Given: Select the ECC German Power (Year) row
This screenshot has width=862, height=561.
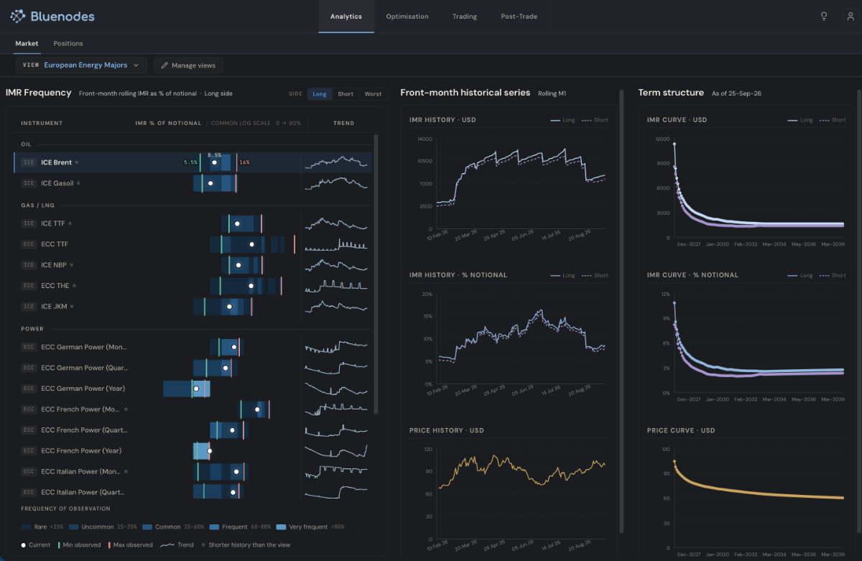Looking at the screenshot, I should pos(193,389).
